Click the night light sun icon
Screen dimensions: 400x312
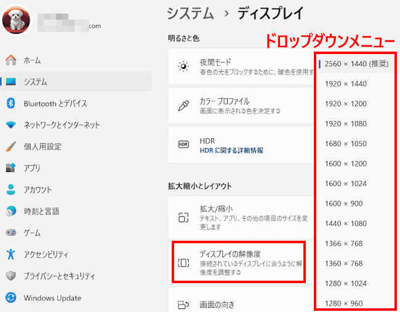click(x=183, y=66)
